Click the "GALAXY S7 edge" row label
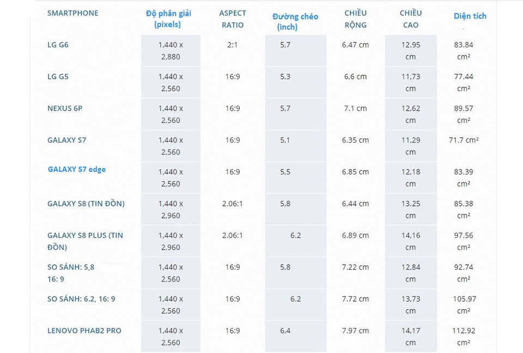 pyautogui.click(x=77, y=169)
